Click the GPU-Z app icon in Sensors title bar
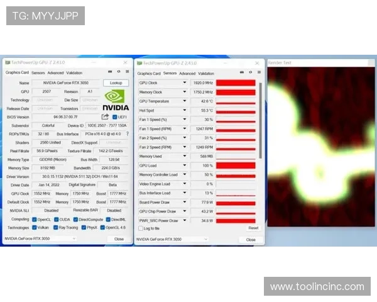This screenshot has width=377, height=302. tap(139, 64)
